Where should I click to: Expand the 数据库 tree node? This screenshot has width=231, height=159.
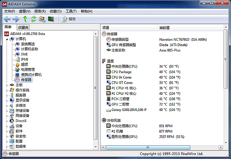(7, 147)
